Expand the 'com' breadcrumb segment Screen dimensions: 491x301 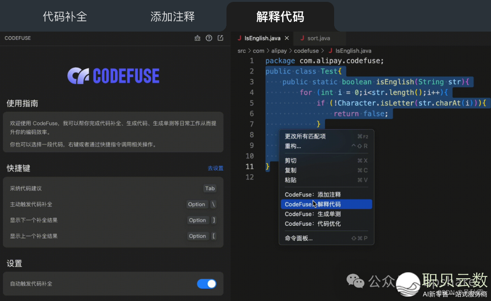click(x=258, y=51)
